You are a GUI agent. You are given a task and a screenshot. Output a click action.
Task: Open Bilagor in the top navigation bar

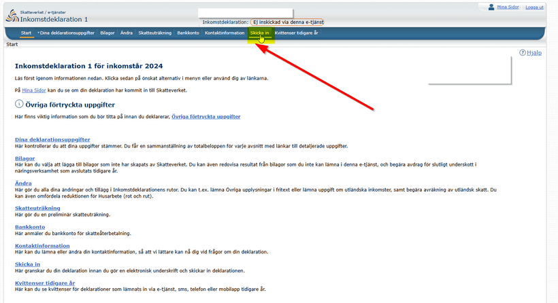click(x=108, y=33)
